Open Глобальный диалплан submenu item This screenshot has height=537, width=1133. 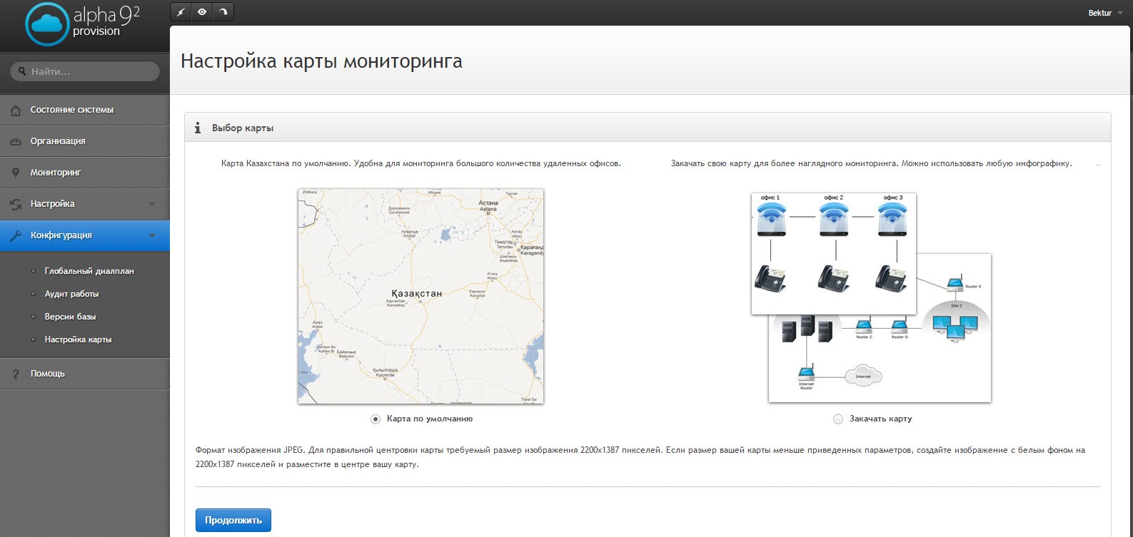(89, 271)
